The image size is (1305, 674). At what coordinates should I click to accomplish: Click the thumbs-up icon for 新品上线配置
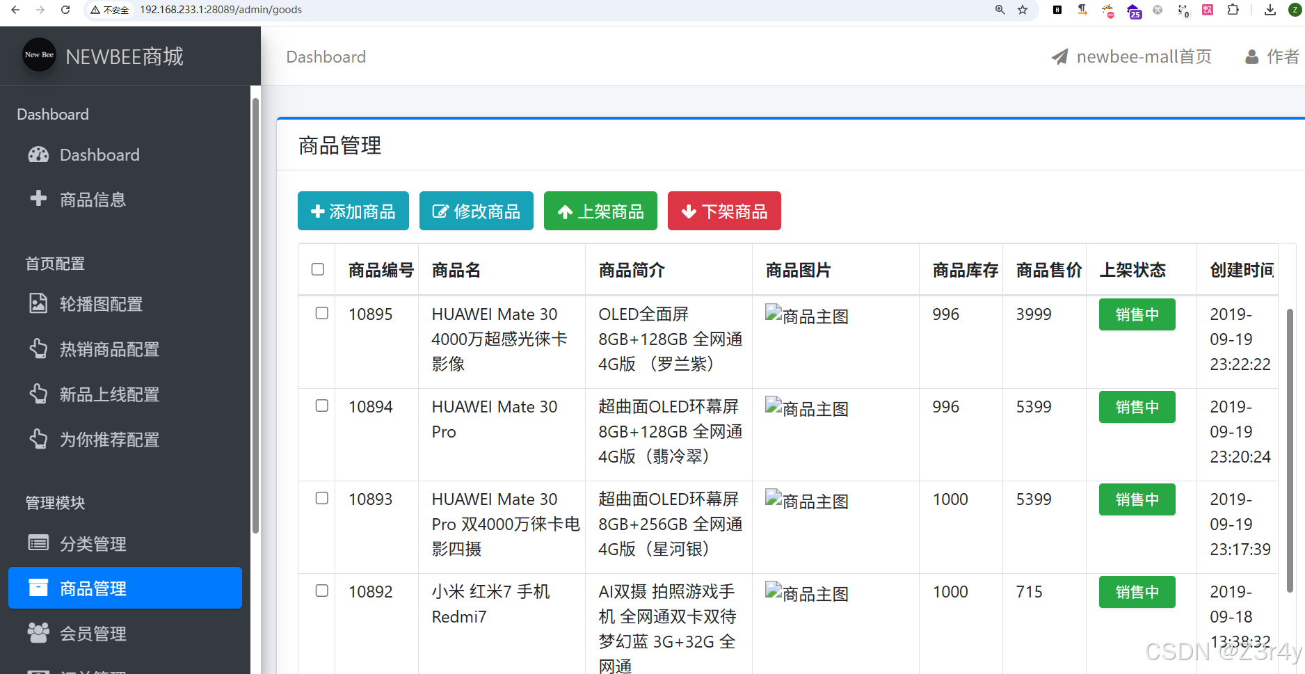click(x=38, y=394)
